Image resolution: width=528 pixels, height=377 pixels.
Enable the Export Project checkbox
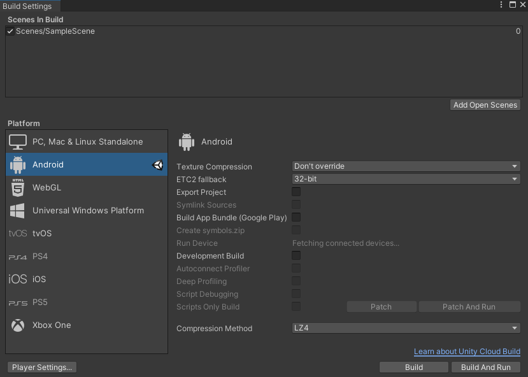pyautogui.click(x=296, y=192)
